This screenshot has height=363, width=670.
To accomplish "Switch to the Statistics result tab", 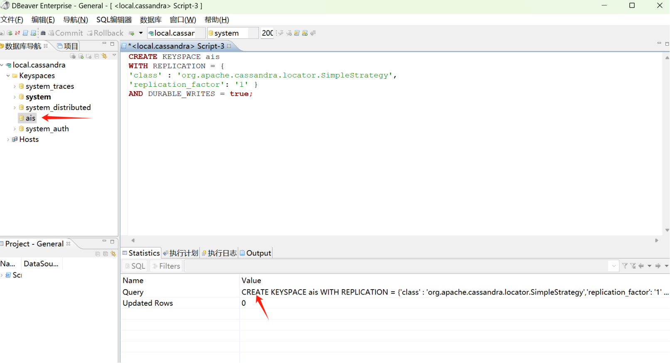I will tap(141, 253).
